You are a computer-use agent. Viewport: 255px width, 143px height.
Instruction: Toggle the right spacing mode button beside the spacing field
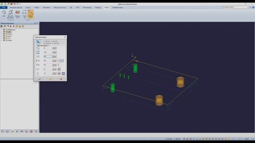click(x=62, y=61)
